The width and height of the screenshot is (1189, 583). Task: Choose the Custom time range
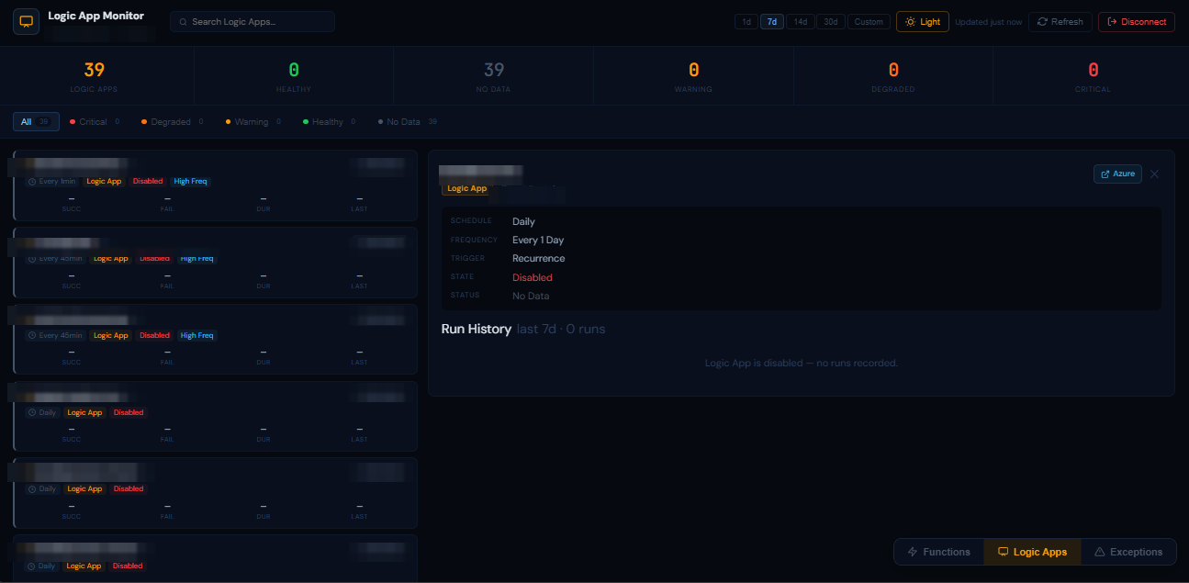click(x=868, y=22)
